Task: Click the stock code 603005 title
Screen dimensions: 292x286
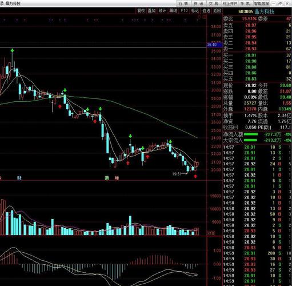Action: coord(246,11)
